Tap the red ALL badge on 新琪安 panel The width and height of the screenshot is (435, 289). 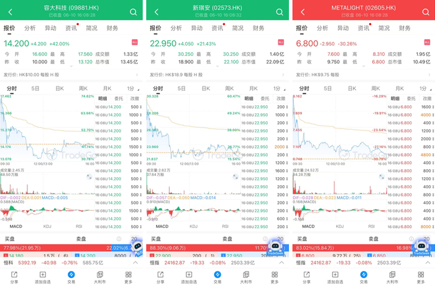coord(281,42)
